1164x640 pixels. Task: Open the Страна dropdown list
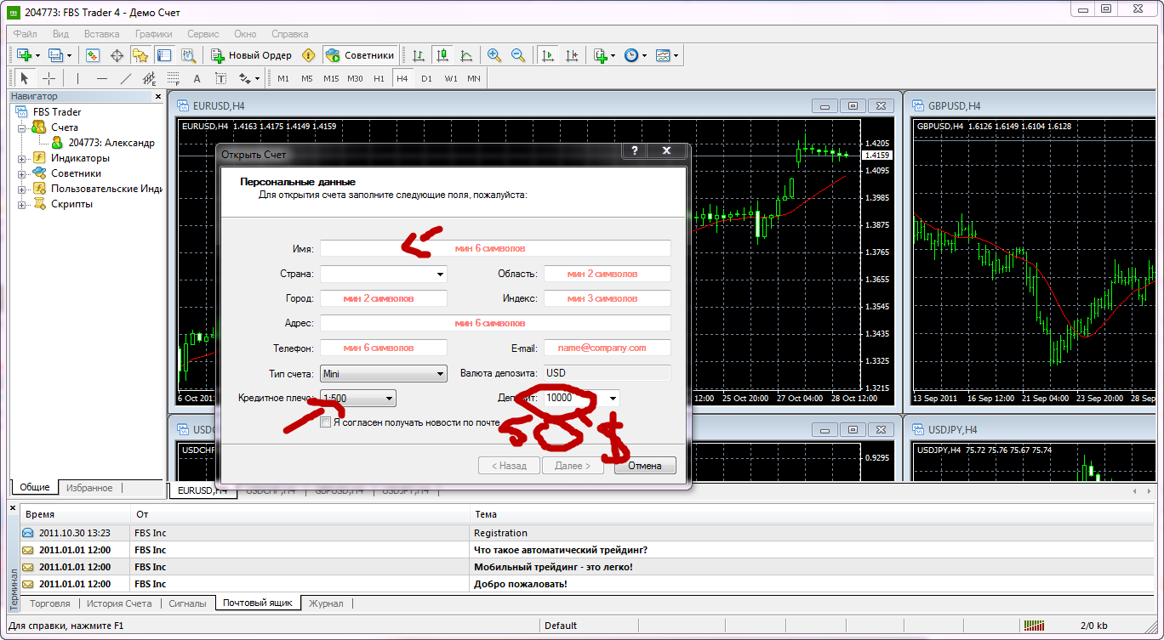pyautogui.click(x=439, y=274)
